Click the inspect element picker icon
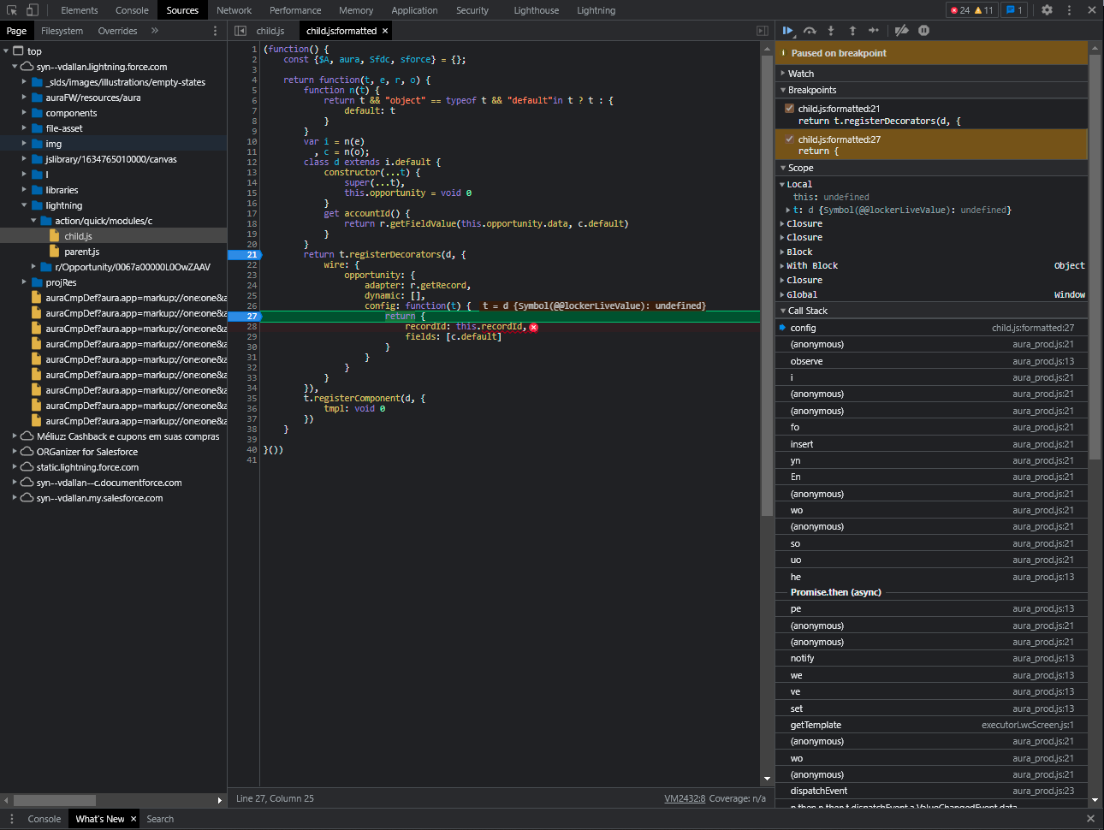The height and width of the screenshot is (830, 1104). click(x=12, y=10)
